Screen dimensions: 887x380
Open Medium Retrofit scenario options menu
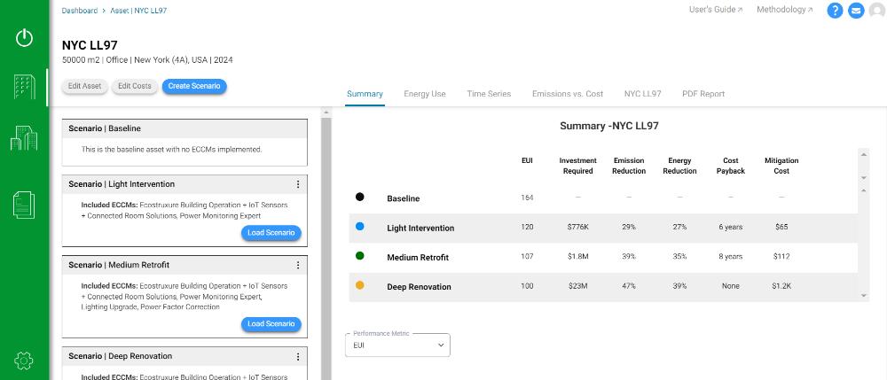click(298, 265)
